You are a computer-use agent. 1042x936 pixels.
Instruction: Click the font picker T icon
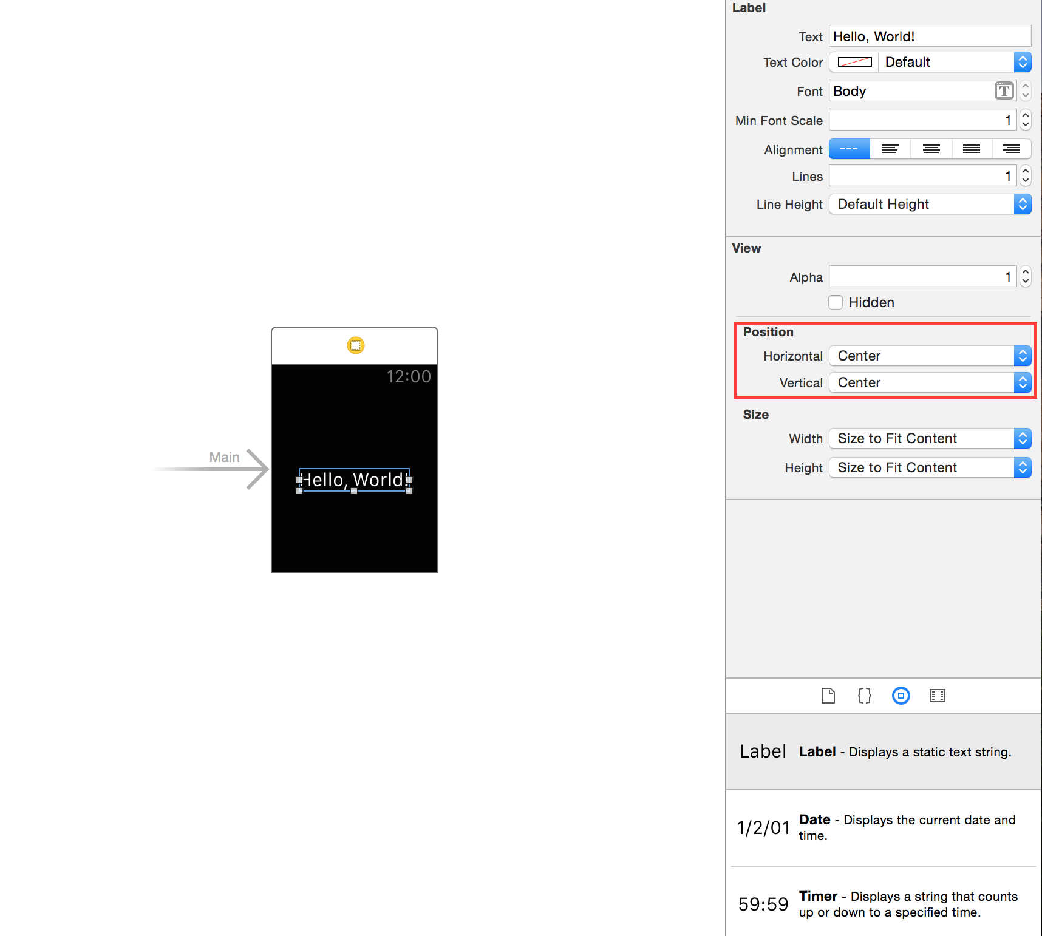1004,91
